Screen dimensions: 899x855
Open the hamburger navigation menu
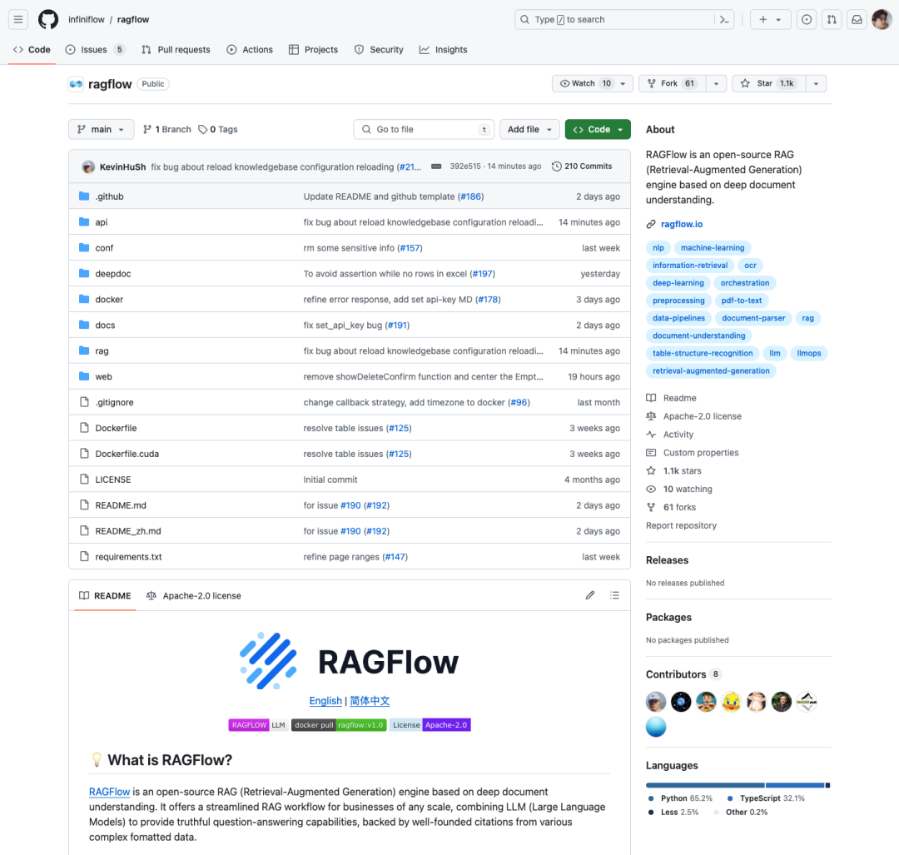click(18, 19)
